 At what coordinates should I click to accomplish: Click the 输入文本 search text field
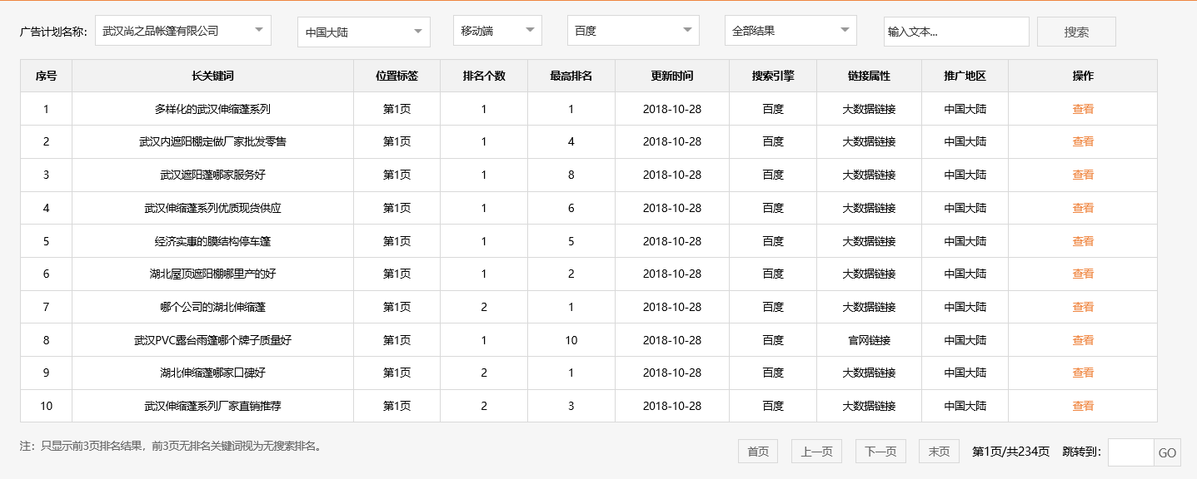pos(955,32)
